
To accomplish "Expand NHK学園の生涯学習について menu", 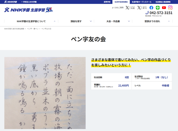I will point(31,21).
